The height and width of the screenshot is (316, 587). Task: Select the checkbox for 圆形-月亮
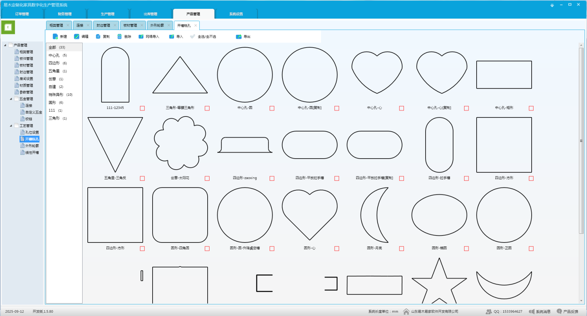(402, 249)
